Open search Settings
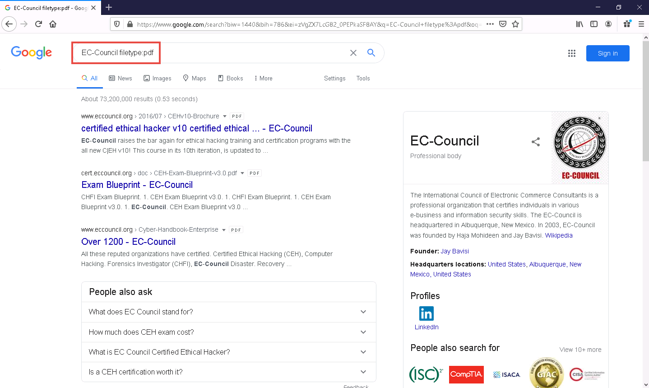 [335, 78]
